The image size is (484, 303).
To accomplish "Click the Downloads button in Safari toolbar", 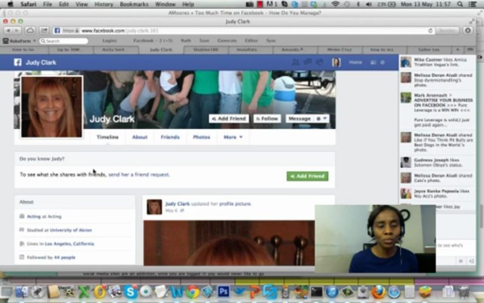I will point(468,31).
